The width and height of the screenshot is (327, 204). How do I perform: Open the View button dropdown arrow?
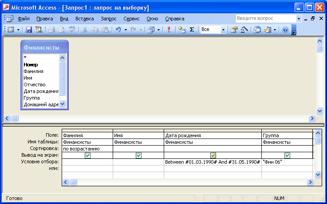point(18,30)
